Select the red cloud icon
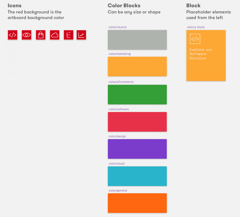240x217 pixels. tap(54, 35)
